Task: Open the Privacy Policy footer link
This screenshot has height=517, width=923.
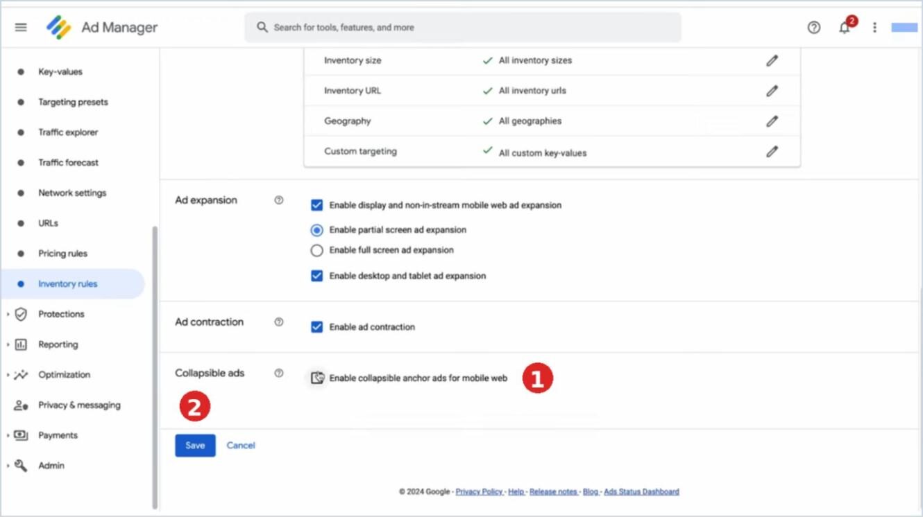Action: click(x=479, y=491)
